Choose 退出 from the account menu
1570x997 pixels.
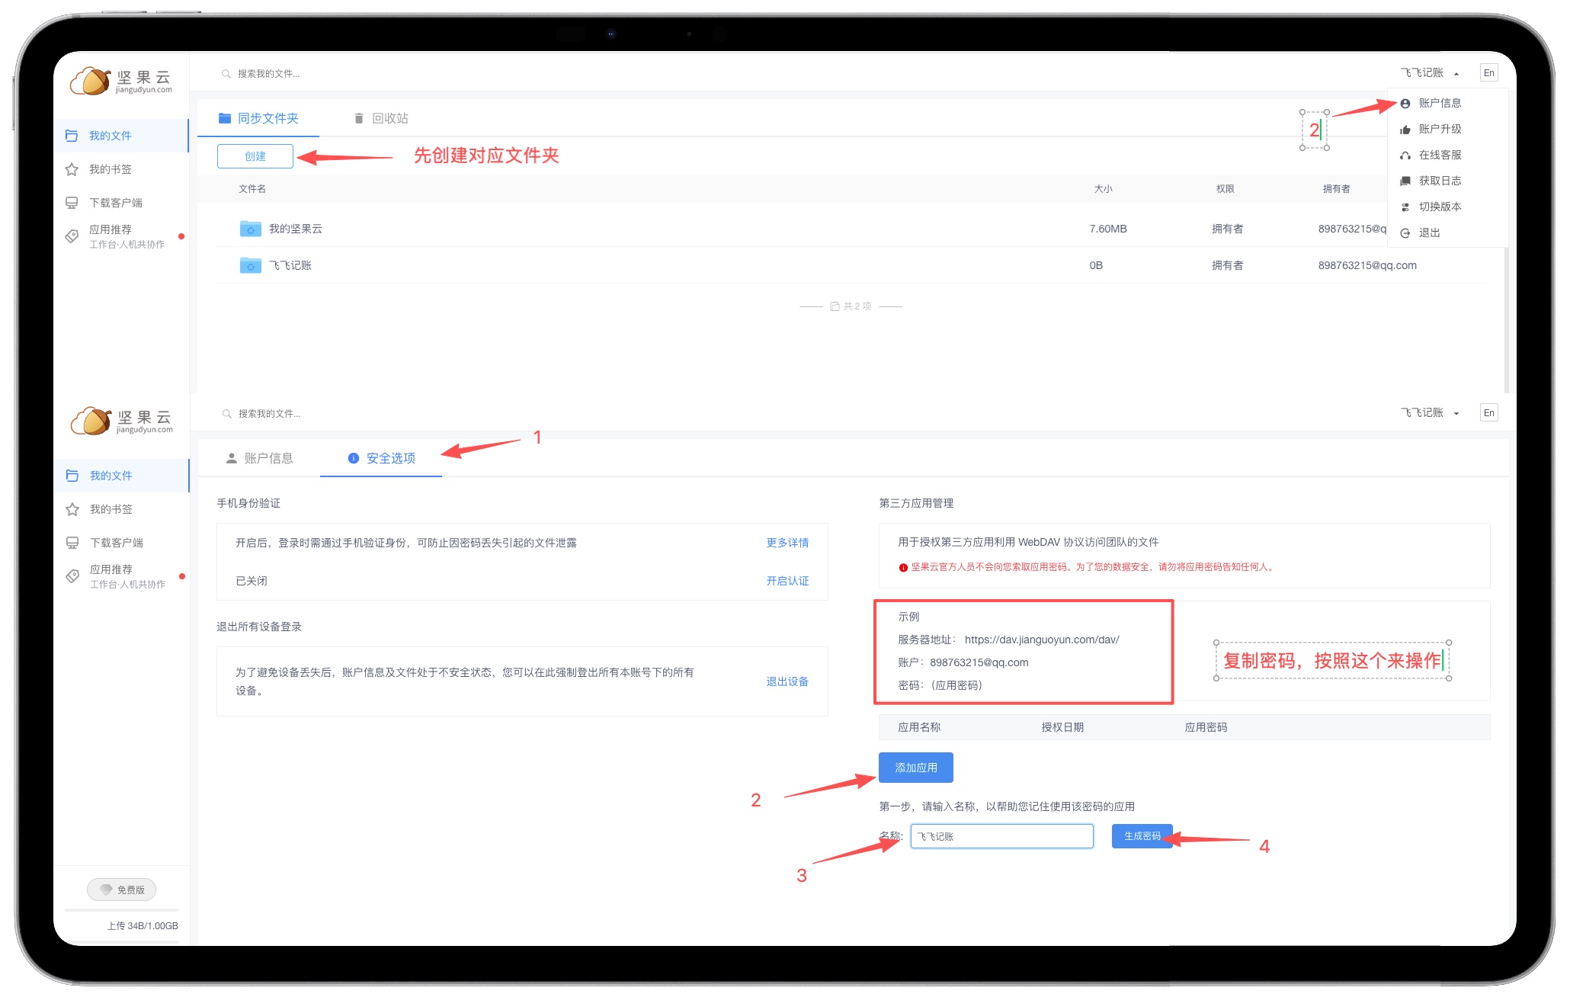point(1447,232)
